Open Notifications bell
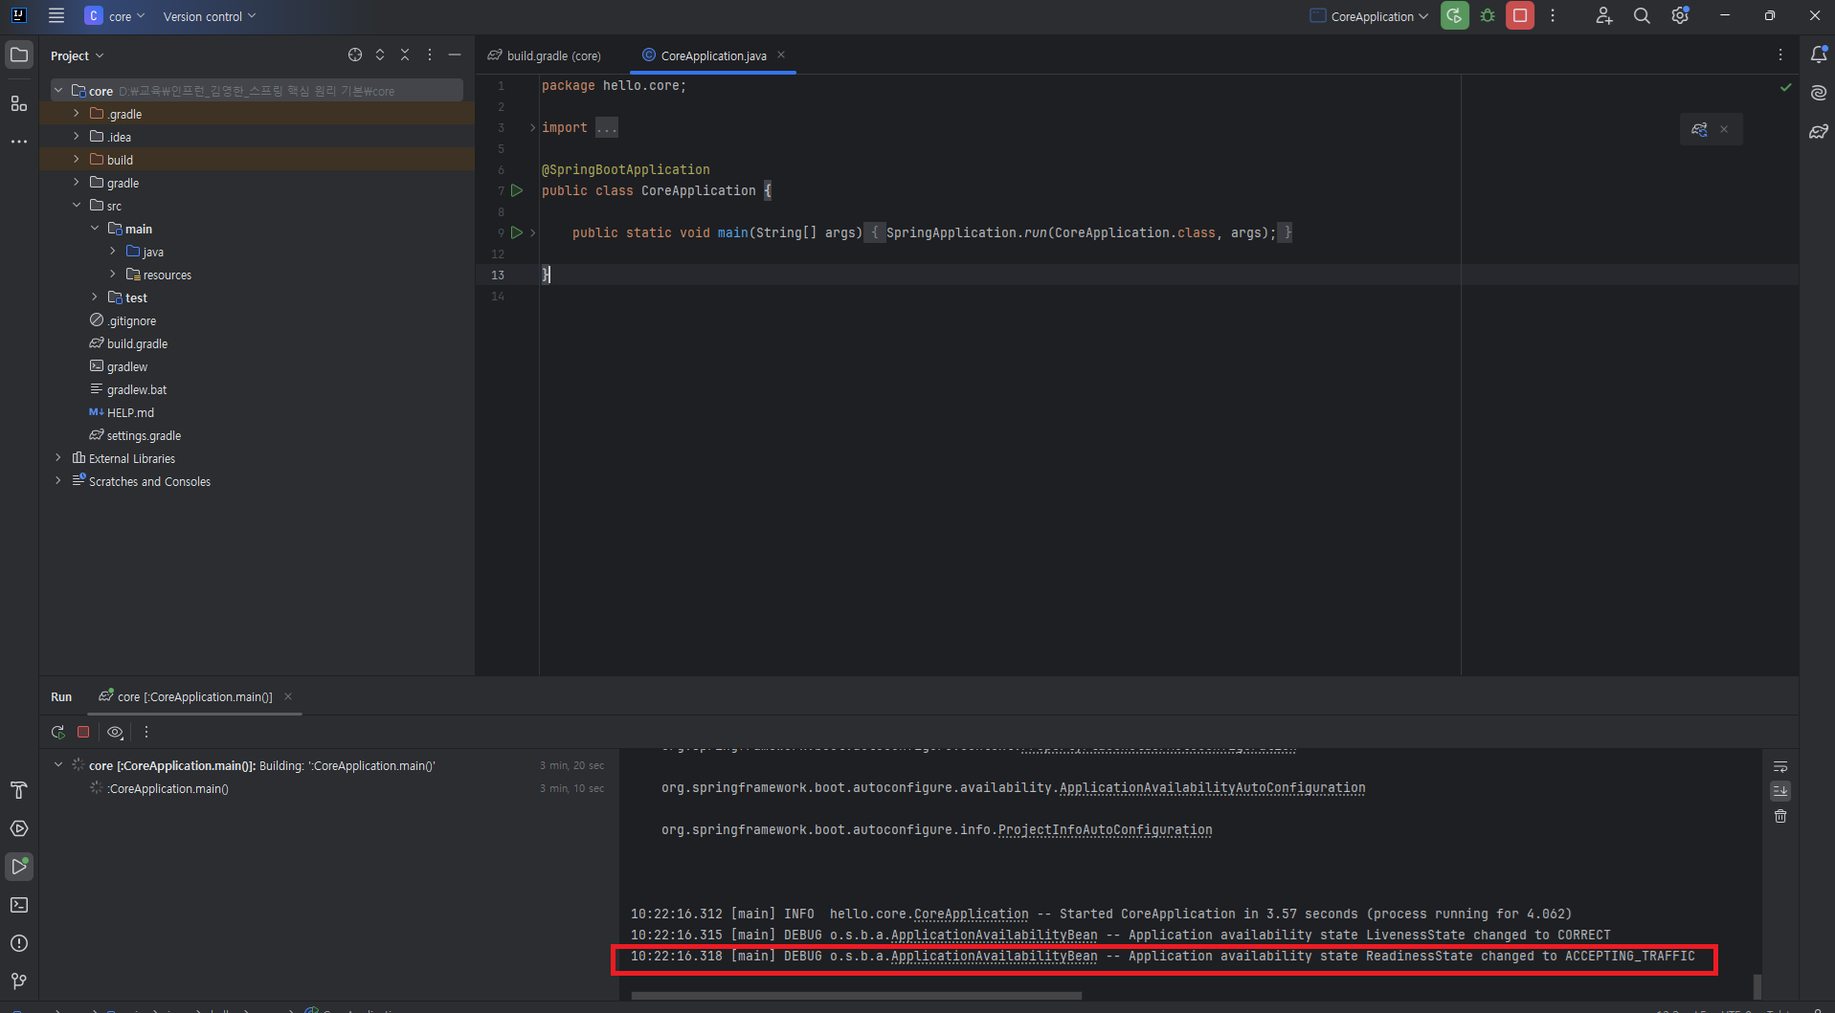1835x1013 pixels. pyautogui.click(x=1819, y=55)
